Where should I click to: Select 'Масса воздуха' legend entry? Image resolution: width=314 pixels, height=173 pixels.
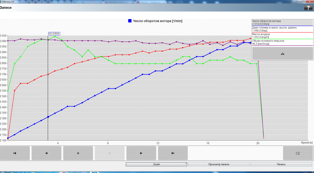(x=282, y=36)
